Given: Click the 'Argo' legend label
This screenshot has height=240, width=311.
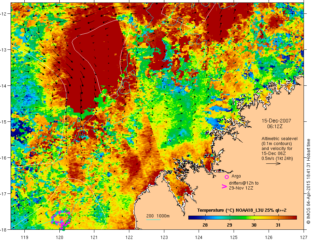Looking at the screenshot, I should [236, 176].
